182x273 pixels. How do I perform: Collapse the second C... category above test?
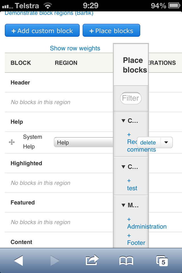(123, 167)
